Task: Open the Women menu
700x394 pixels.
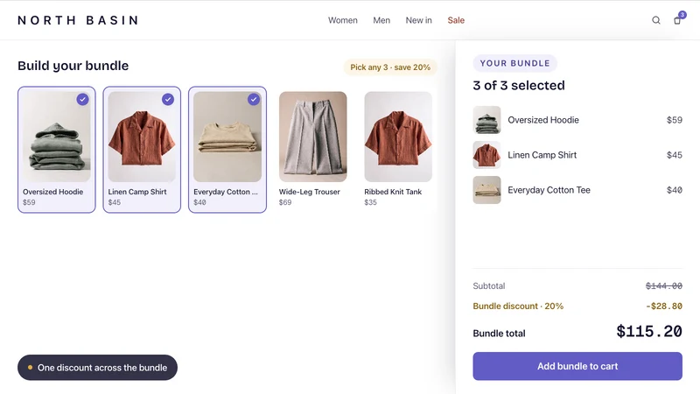Action: pos(342,20)
